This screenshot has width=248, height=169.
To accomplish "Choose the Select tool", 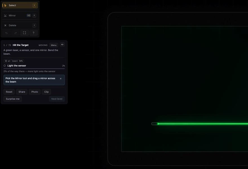I will (x=20, y=5).
